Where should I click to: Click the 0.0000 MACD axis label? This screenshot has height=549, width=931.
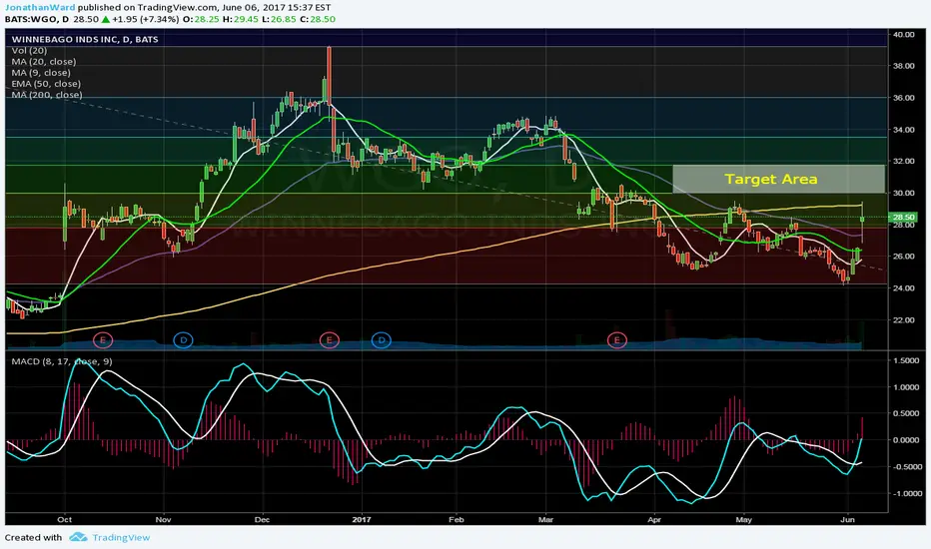(907, 440)
